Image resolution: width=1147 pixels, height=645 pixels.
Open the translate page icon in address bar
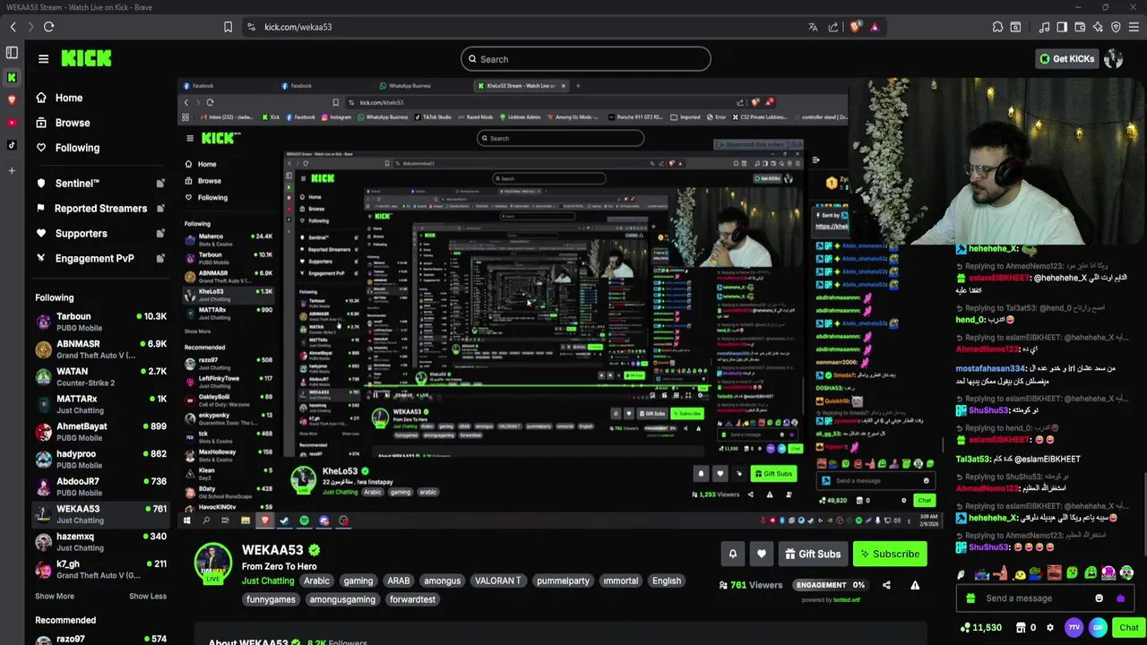tap(813, 27)
